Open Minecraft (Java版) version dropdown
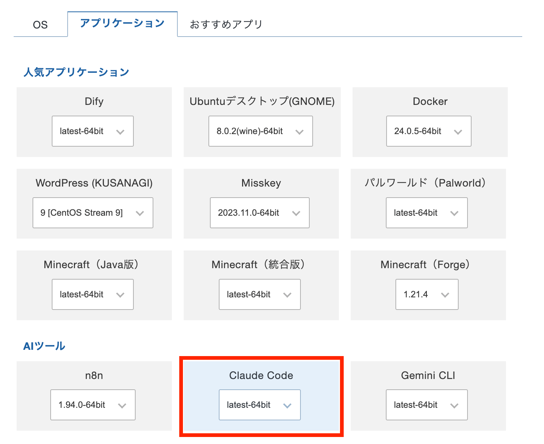 pyautogui.click(x=93, y=294)
